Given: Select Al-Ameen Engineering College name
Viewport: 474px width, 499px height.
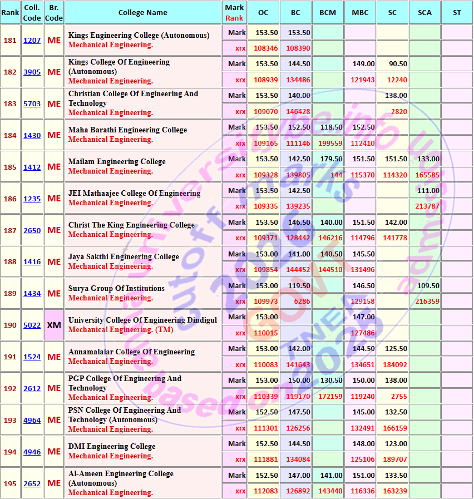Looking at the screenshot, I should (121, 478).
